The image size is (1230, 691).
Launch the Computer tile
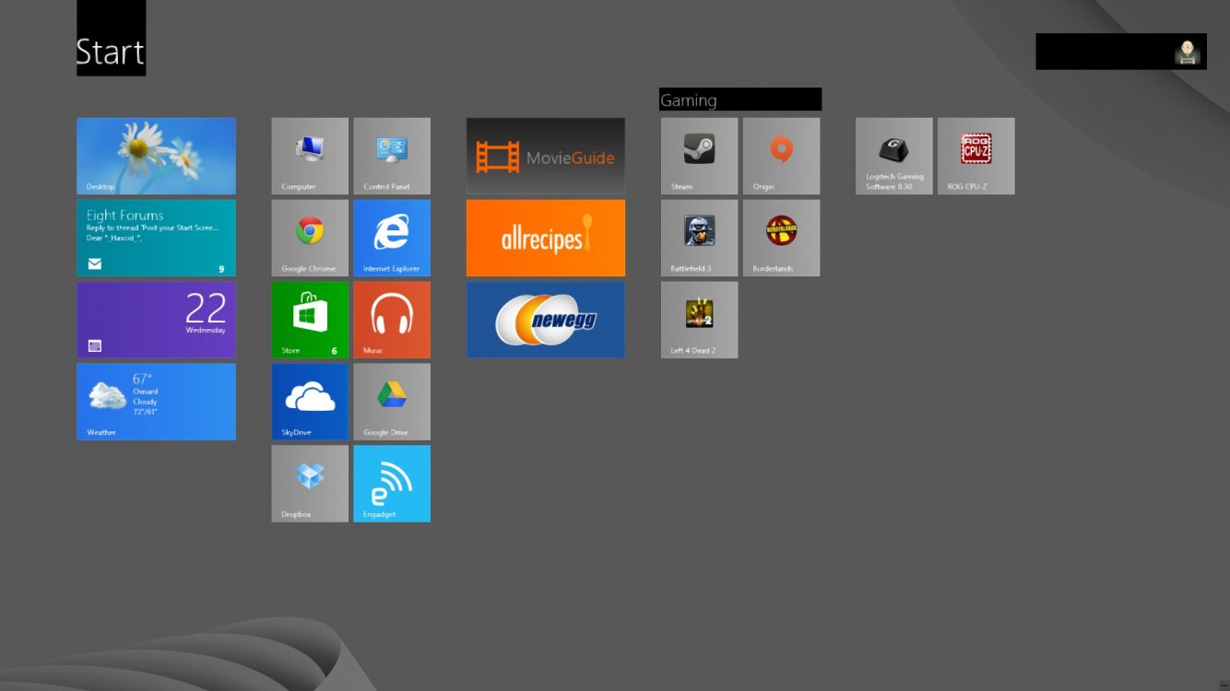pyautogui.click(x=310, y=156)
